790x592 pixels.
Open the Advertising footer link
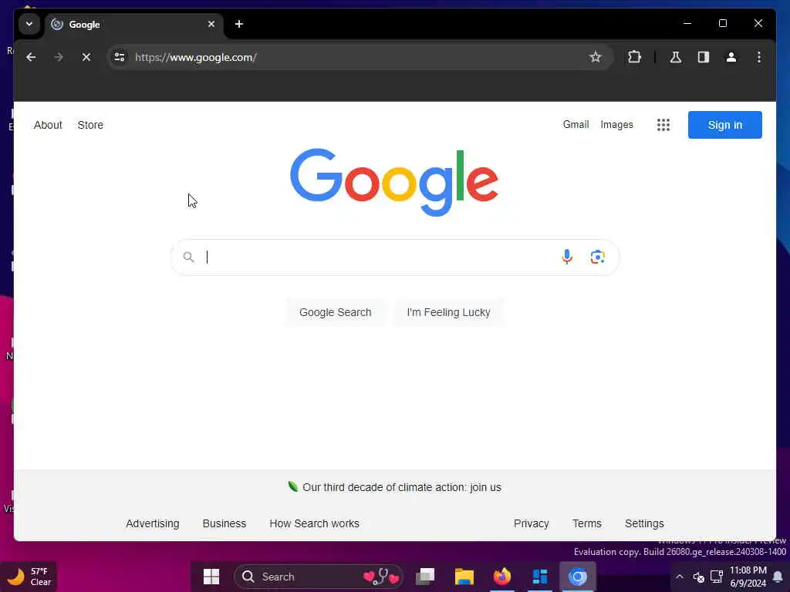click(x=153, y=523)
